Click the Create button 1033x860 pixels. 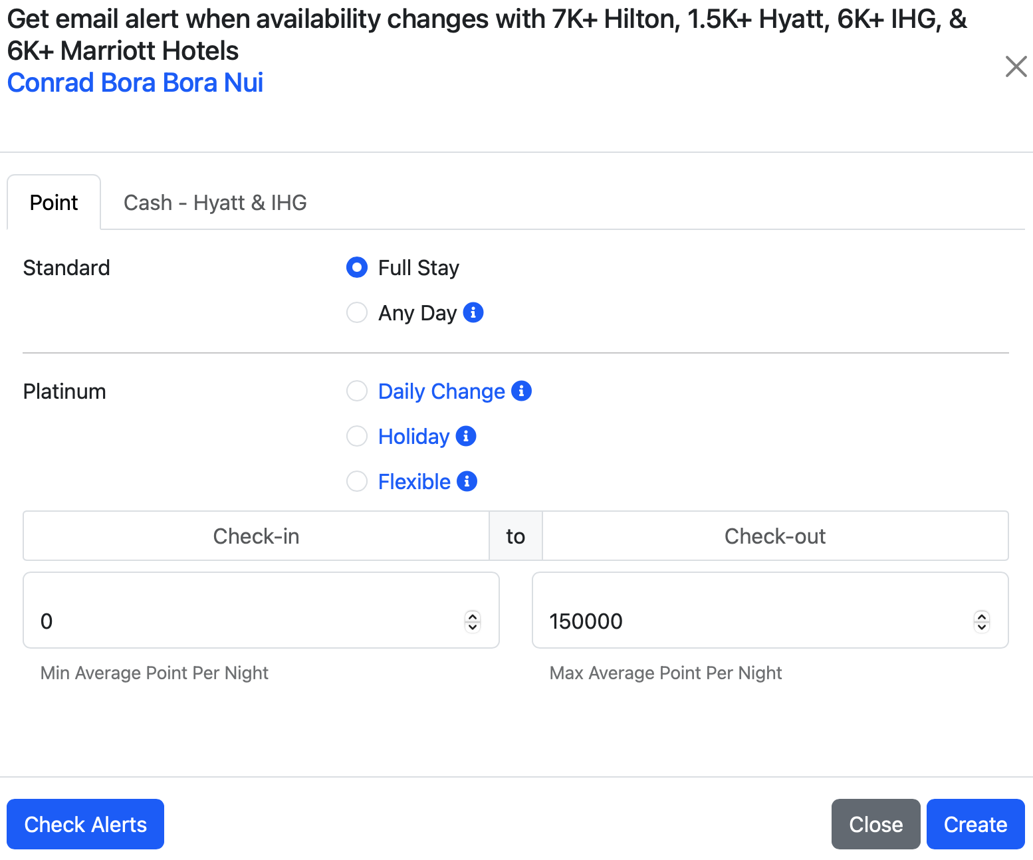tap(975, 824)
